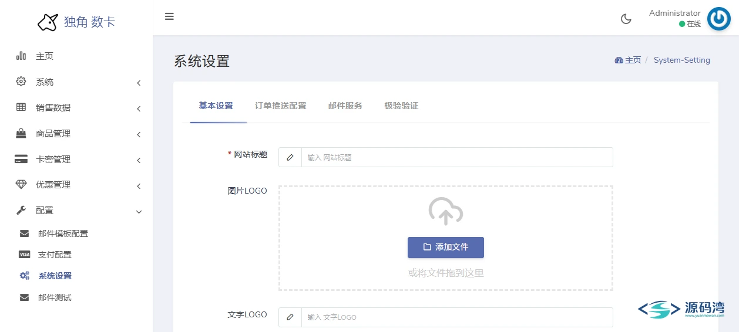Switch to the 邮件服务 tab
Viewport: 739px width, 332px height.
tap(345, 106)
